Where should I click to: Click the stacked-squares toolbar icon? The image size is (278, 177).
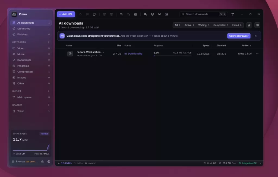94,14
